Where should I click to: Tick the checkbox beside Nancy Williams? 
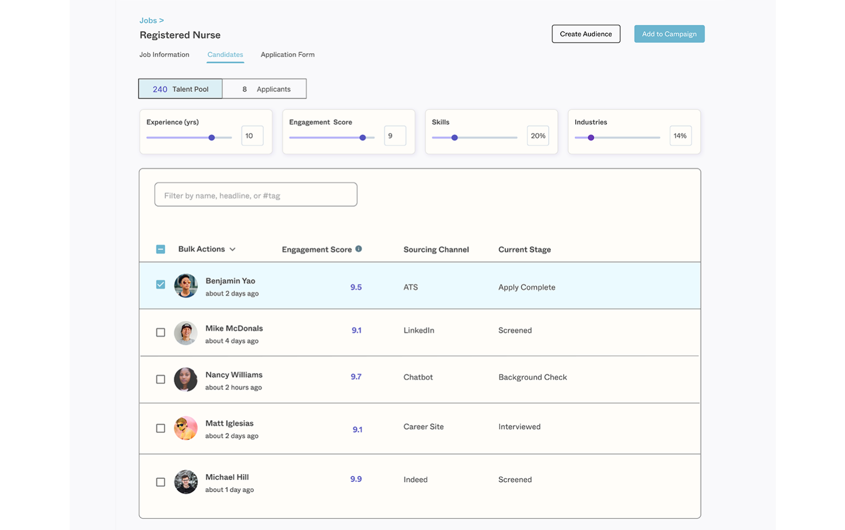tap(160, 379)
